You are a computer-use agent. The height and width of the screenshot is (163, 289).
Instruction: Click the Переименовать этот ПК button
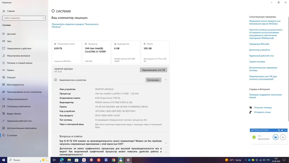[x=153, y=70]
